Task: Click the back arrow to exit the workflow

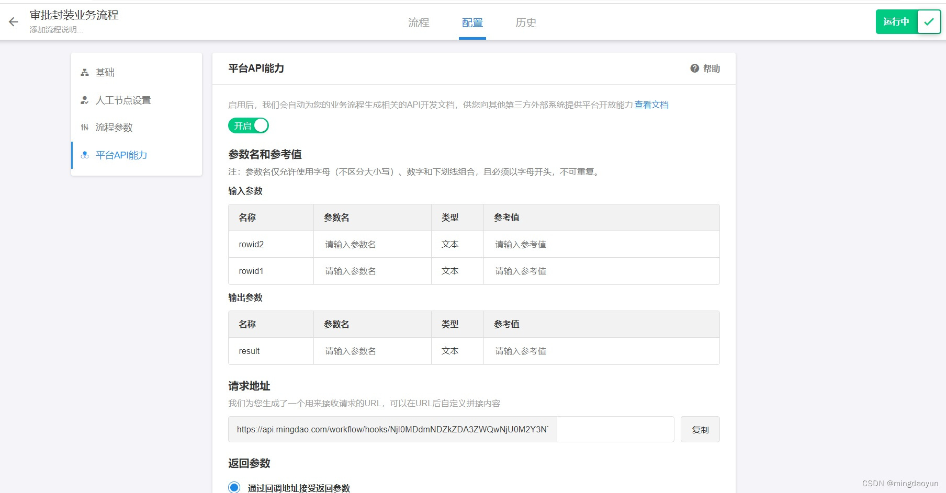Action: pyautogui.click(x=13, y=21)
